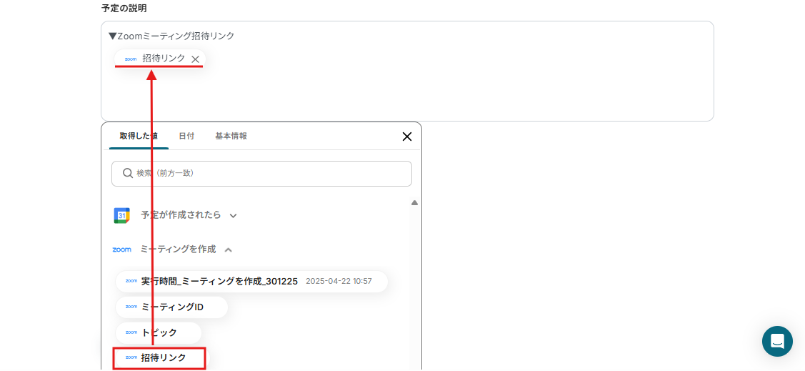Focus the 検索(前方一致) search field
Viewport: 805px width, 371px height.
pyautogui.click(x=261, y=174)
